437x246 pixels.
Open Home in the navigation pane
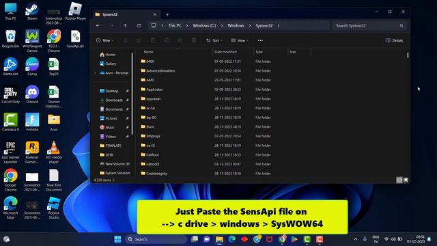(x=110, y=55)
